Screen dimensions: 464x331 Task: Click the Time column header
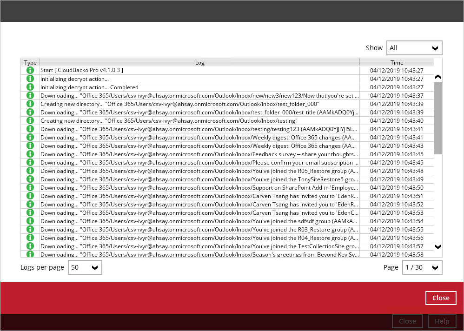click(x=397, y=62)
